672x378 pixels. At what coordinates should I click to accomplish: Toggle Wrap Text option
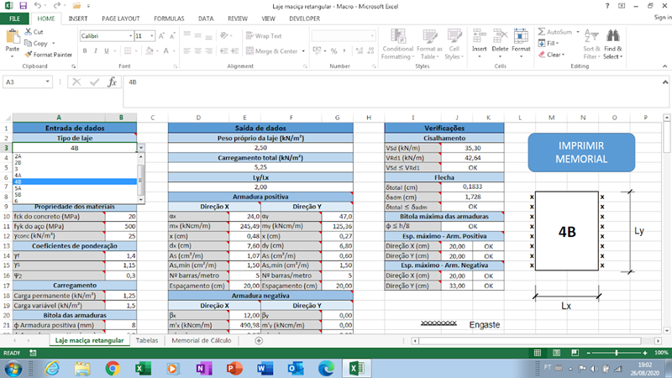(264, 36)
